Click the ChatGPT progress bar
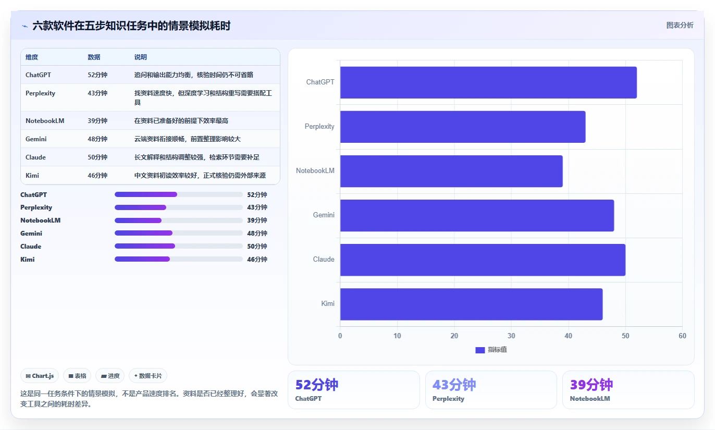Viewport: 715px width, 430px height. [179, 194]
